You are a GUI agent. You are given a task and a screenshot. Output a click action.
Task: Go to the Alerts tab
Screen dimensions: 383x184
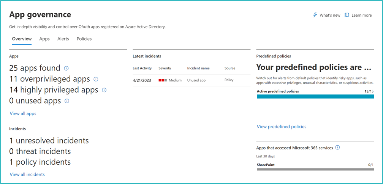pyautogui.click(x=63, y=39)
